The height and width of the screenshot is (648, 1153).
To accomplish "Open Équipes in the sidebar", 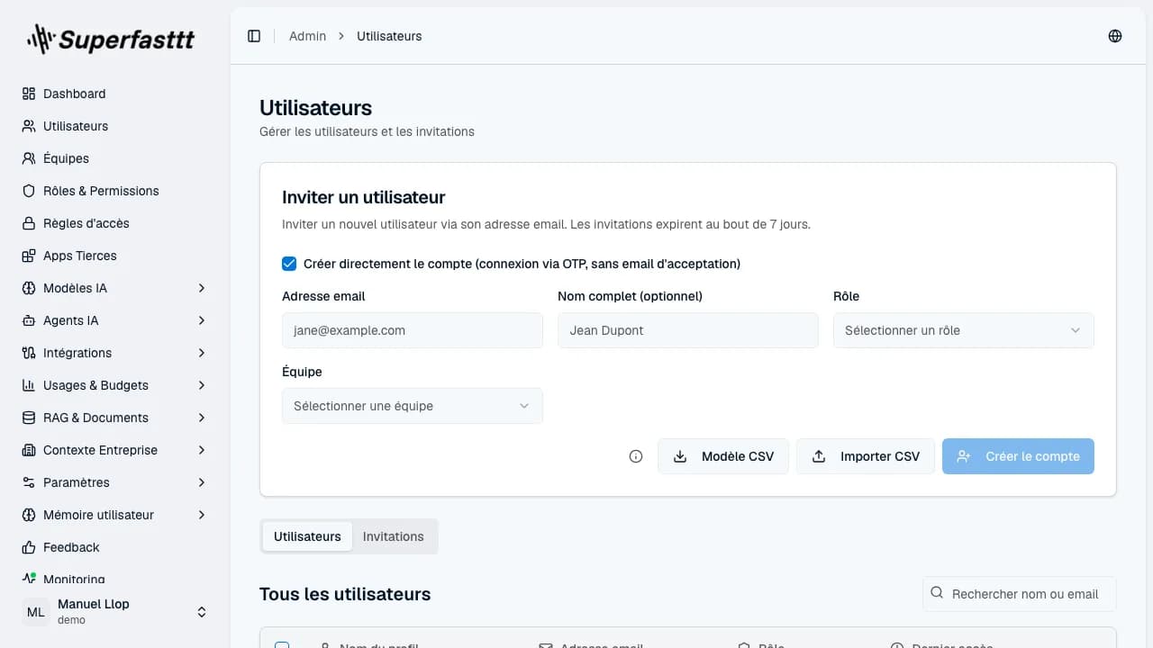I will [x=115, y=158].
